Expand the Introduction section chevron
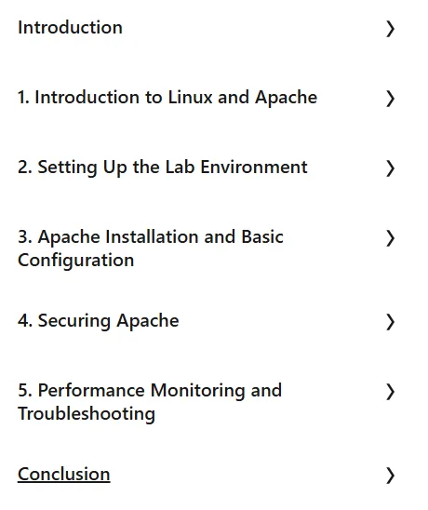428x510 pixels. [x=390, y=29]
